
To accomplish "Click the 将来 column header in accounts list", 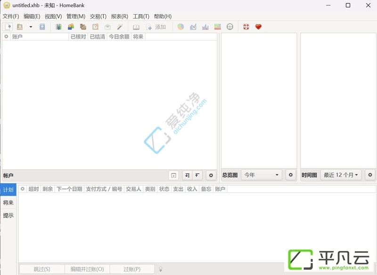I will 138,37.
